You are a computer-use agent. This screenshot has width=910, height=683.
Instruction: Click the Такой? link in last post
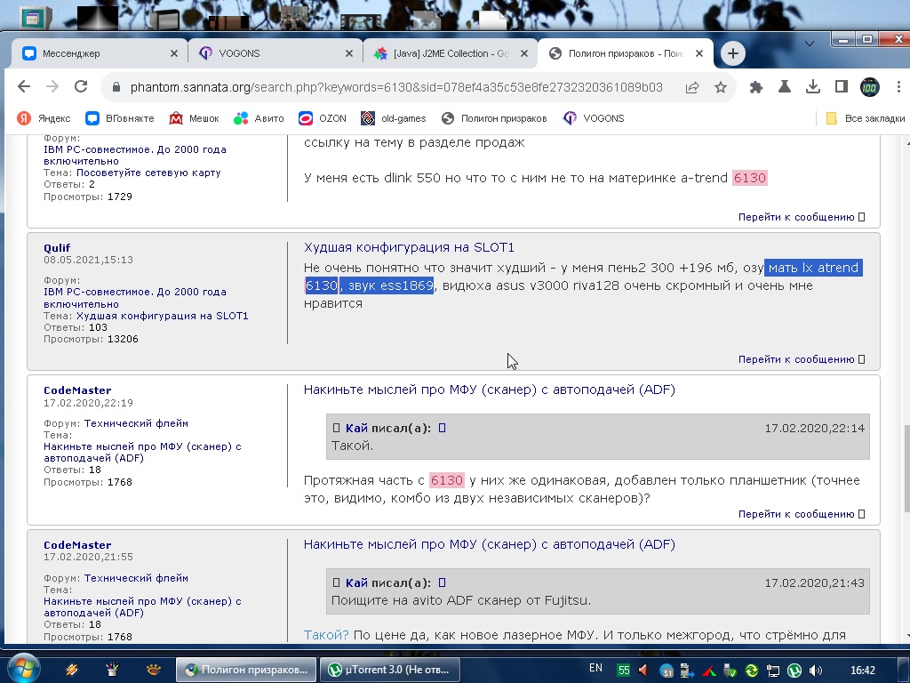(x=326, y=635)
